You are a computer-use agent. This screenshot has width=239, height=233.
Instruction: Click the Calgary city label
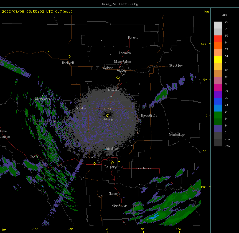pyautogui.click(x=111, y=167)
